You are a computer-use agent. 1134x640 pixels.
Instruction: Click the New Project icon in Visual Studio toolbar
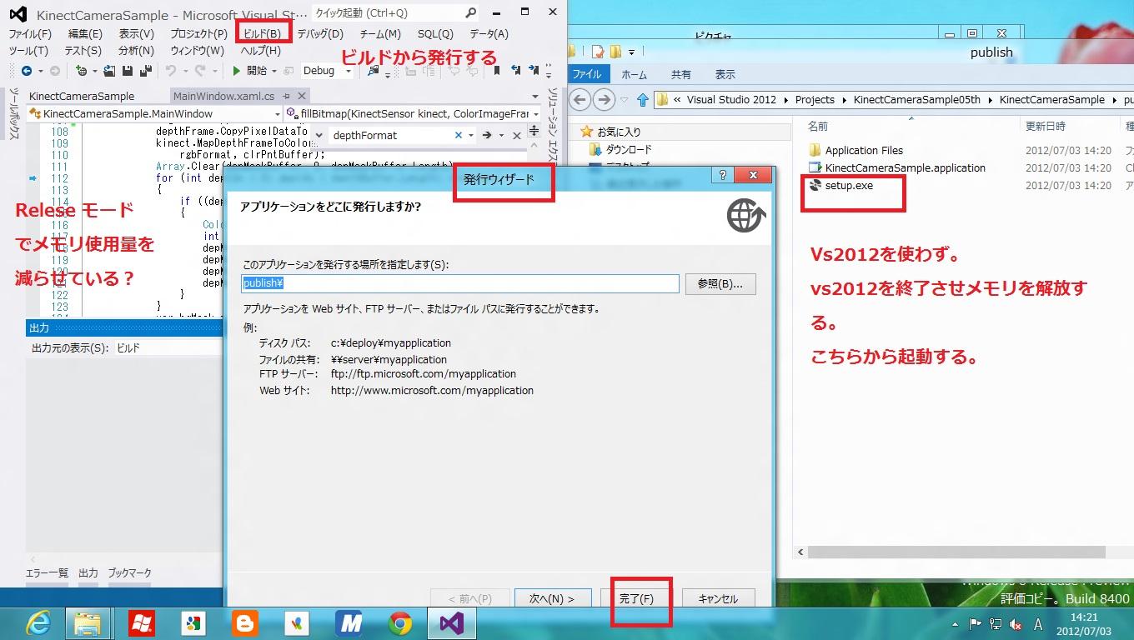(82, 71)
